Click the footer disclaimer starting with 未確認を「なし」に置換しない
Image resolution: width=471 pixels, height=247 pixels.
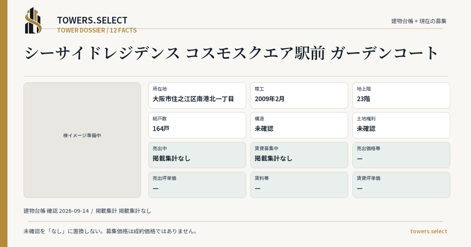(x=110, y=231)
